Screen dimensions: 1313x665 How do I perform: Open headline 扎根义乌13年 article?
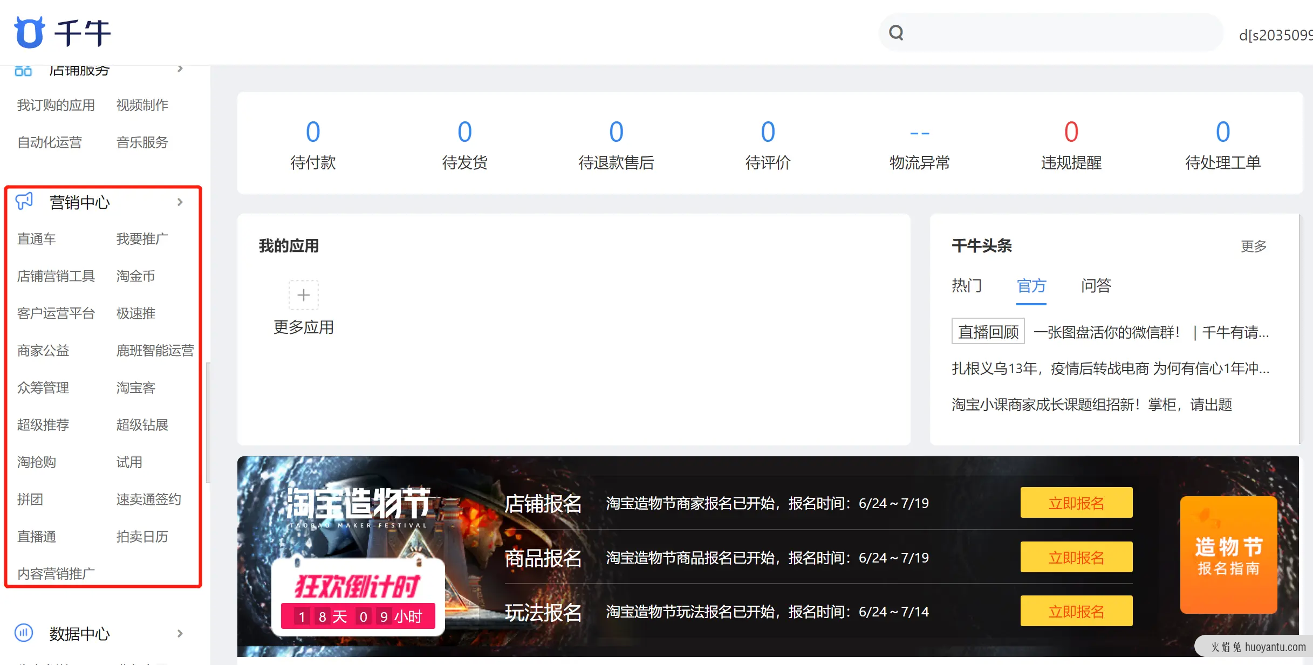coord(1110,368)
